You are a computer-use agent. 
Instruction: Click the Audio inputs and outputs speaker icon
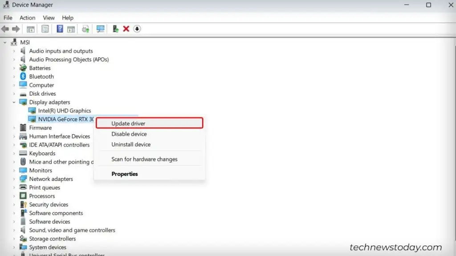click(x=23, y=51)
